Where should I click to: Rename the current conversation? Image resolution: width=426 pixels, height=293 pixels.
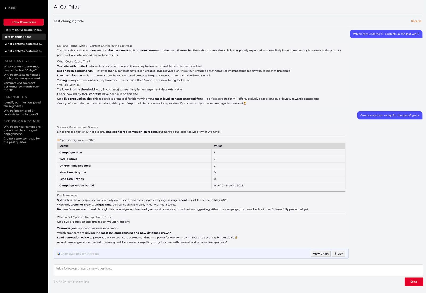(x=416, y=21)
